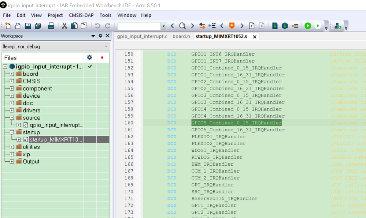Expand the drivers folder

pos(12,110)
